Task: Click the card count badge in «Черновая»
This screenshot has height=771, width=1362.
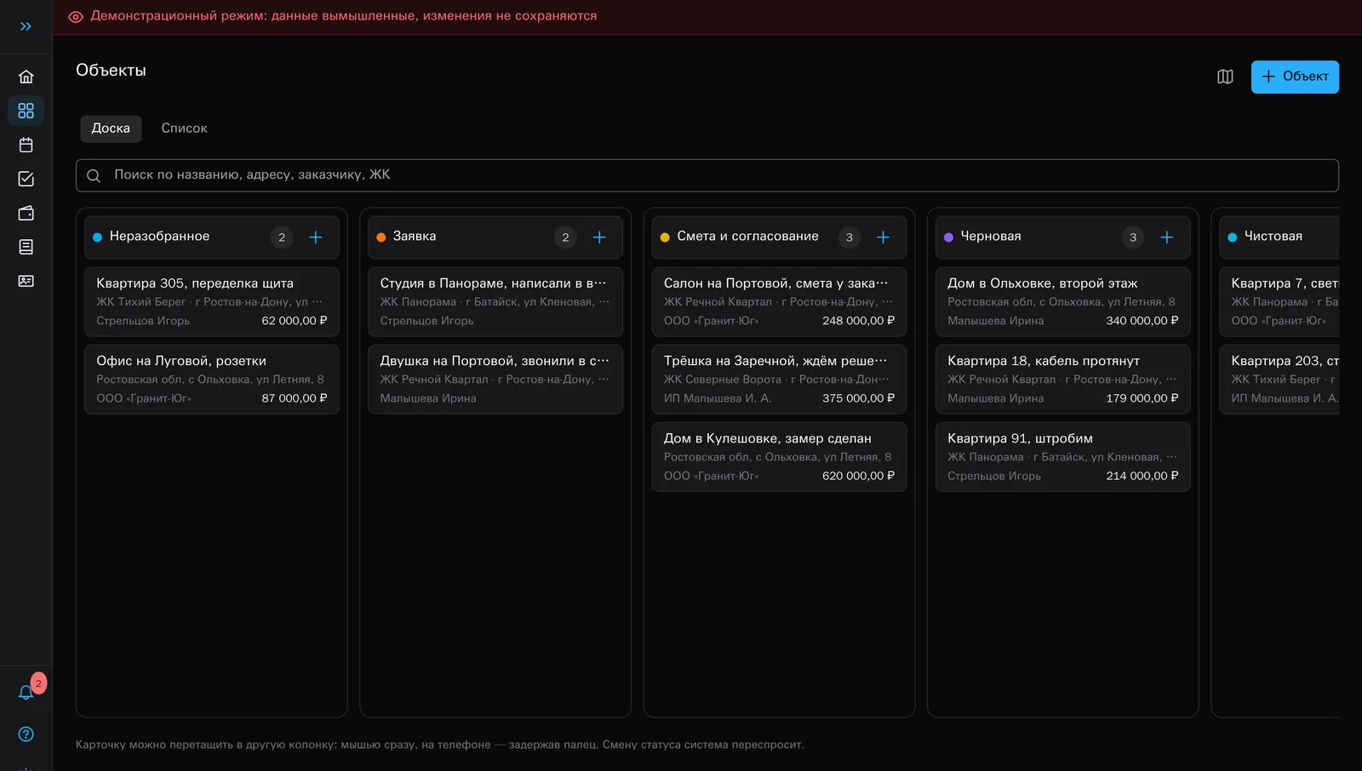Action: pyautogui.click(x=1133, y=237)
